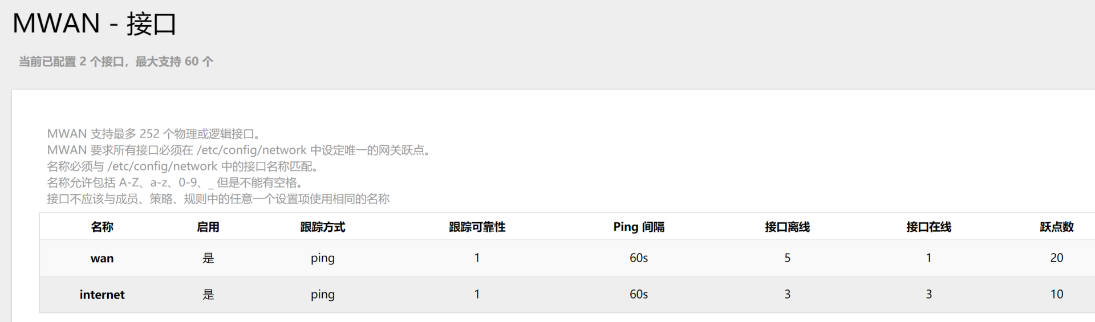The image size is (1095, 322).
Task: Click the 接口离线 column header
Action: pos(787,227)
